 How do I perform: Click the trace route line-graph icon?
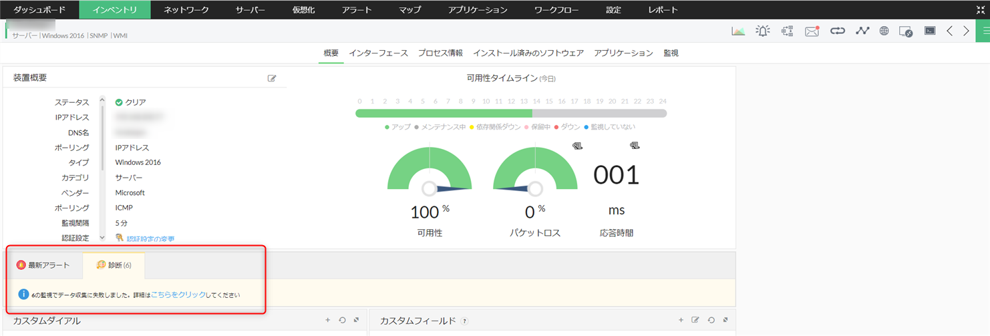pos(862,31)
